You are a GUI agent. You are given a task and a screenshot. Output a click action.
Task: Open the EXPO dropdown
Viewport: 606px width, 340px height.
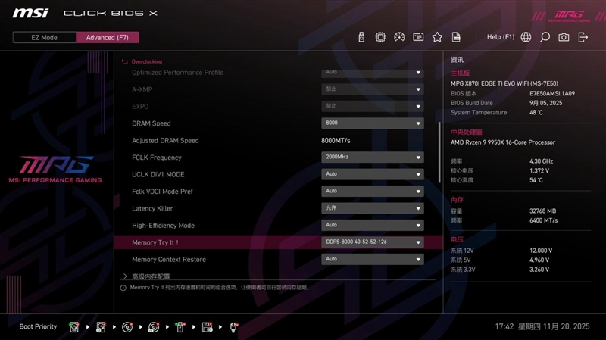tap(373, 106)
